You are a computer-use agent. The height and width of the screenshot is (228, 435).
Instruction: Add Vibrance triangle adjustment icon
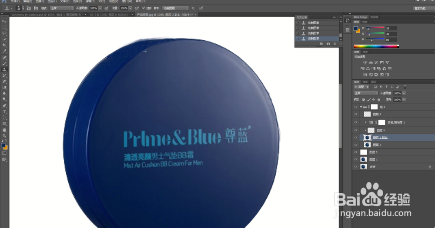coord(387,62)
